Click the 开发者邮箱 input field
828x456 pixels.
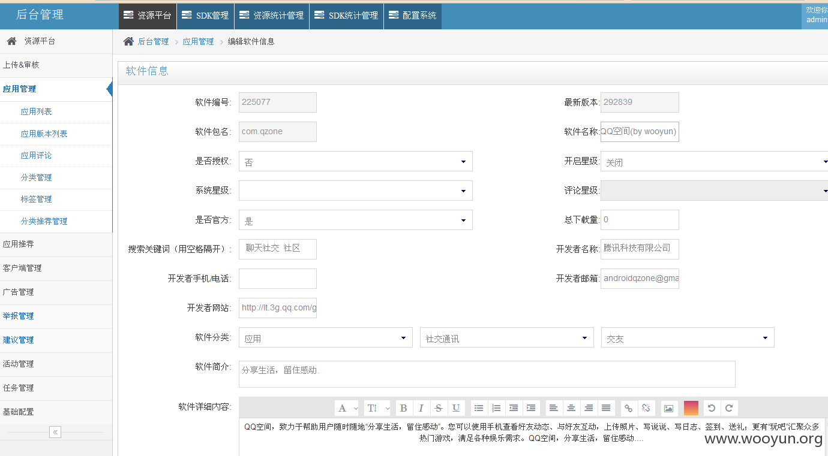coord(640,279)
